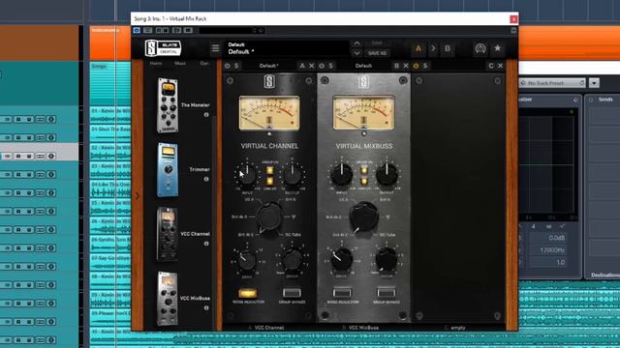This screenshot has height=348, width=620.
Task: Solo slot B with its S button
Action: [x=330, y=66]
